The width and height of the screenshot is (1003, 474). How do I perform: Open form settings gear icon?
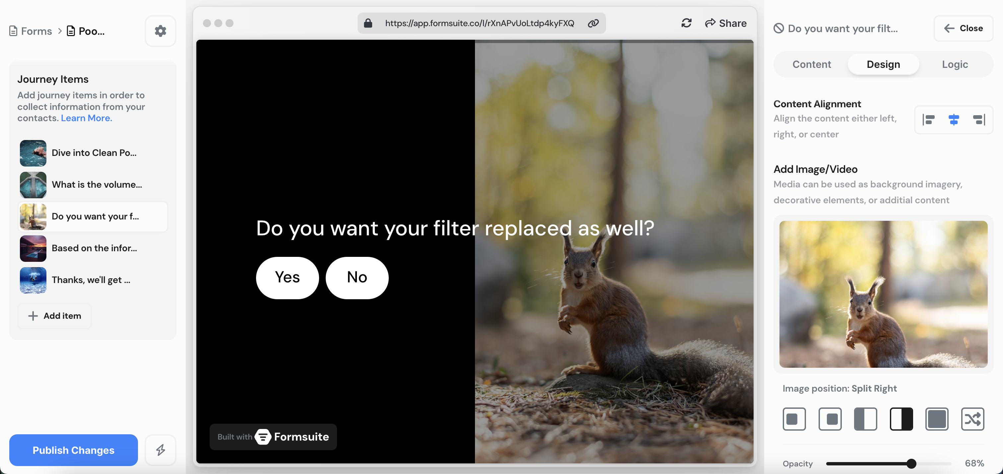click(x=161, y=31)
